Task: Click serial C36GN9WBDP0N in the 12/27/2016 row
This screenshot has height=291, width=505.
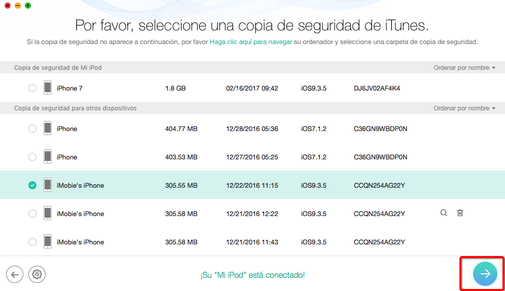Action: [x=380, y=157]
